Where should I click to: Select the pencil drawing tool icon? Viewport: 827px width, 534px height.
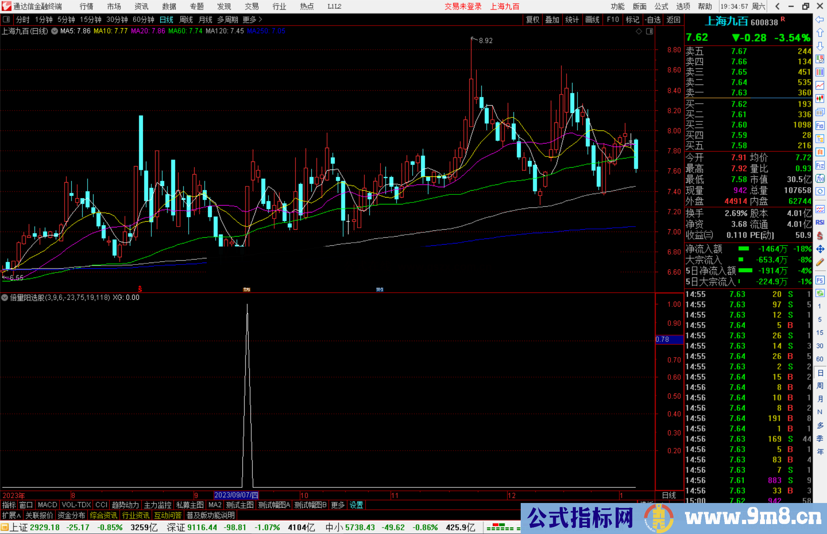(820, 263)
